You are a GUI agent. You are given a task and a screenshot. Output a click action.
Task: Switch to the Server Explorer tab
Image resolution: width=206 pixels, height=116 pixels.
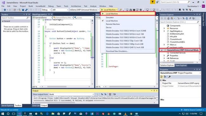[x=7, y=106]
